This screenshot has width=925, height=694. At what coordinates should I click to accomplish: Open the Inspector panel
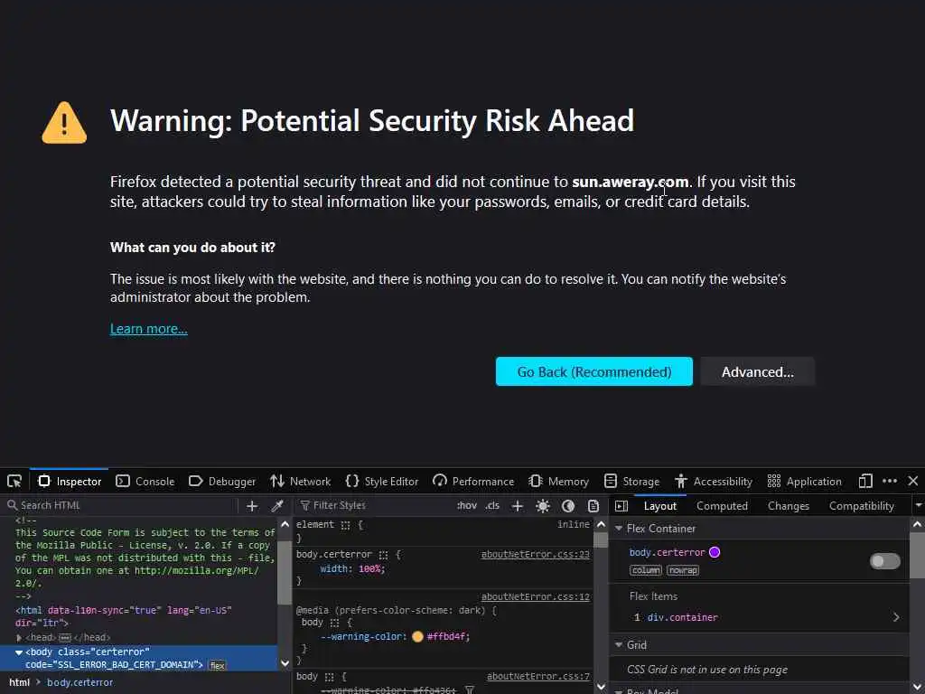(70, 481)
